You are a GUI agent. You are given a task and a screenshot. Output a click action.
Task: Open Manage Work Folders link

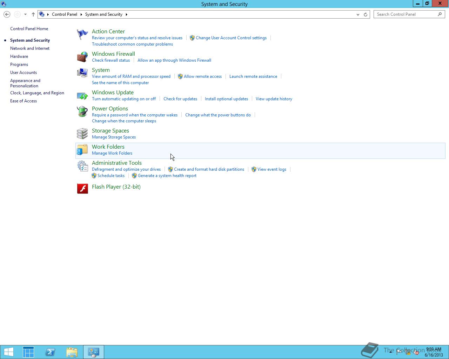click(112, 153)
